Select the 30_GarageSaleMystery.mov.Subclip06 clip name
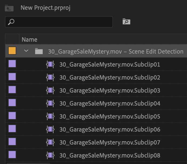187x164 pixels. click(x=110, y=129)
